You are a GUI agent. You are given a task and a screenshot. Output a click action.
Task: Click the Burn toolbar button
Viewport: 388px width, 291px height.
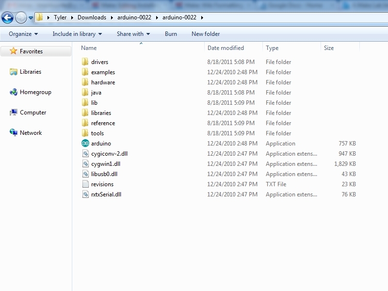tap(171, 34)
